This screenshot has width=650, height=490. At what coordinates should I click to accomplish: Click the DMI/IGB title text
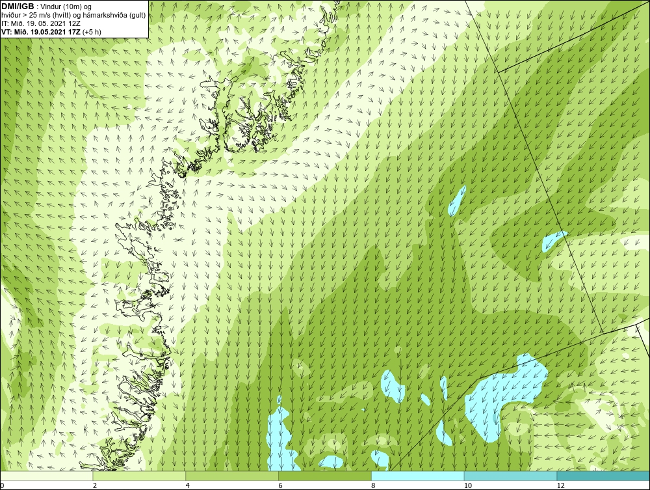point(18,7)
